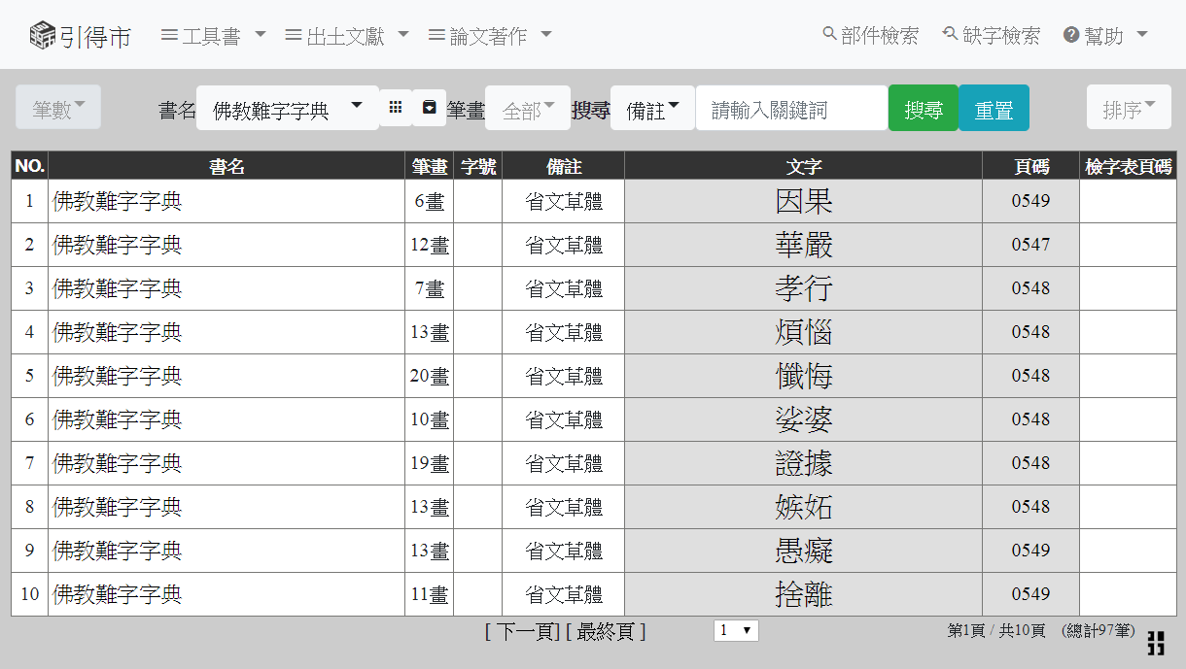Click the page count text 第1頁 / 共10頁
This screenshot has height=669, width=1186.
click(996, 631)
